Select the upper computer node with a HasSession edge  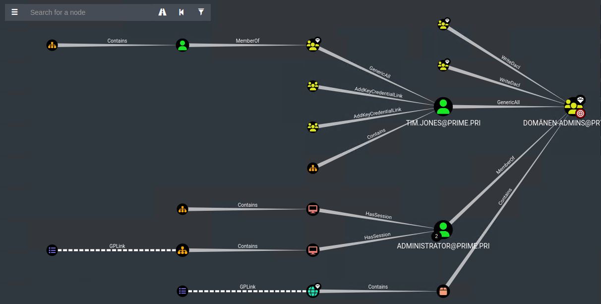(x=313, y=209)
